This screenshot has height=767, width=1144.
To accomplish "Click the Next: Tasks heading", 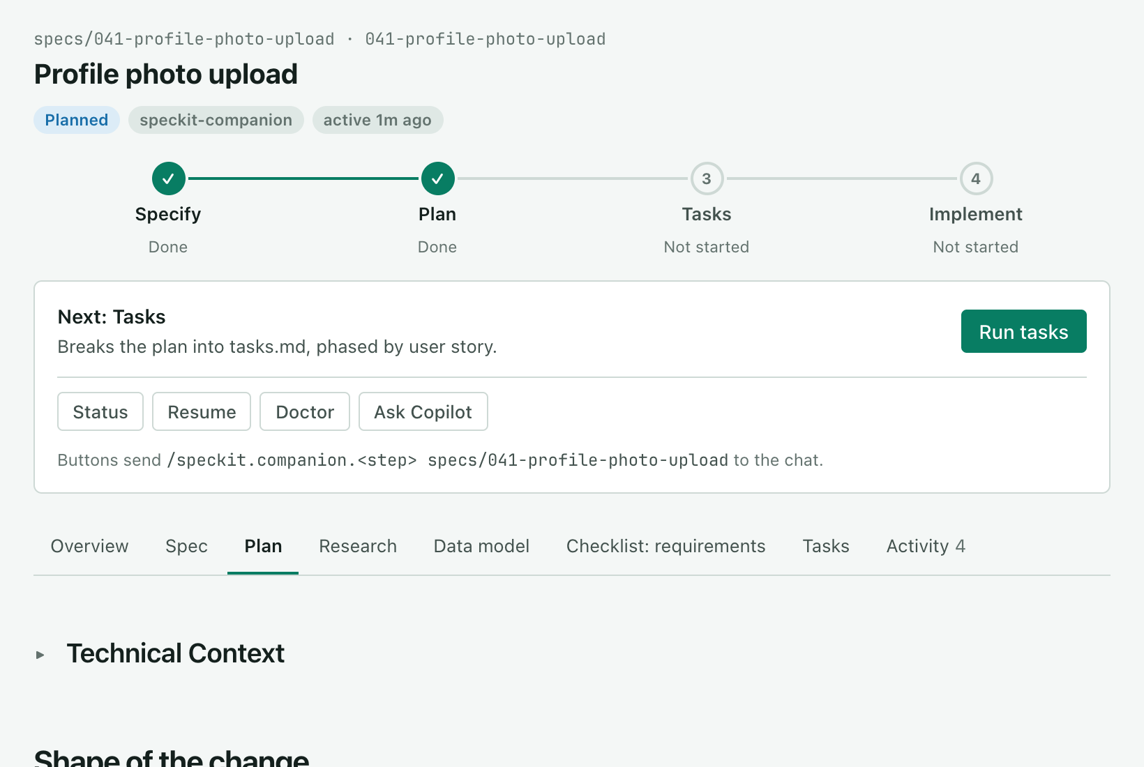I will 112,317.
